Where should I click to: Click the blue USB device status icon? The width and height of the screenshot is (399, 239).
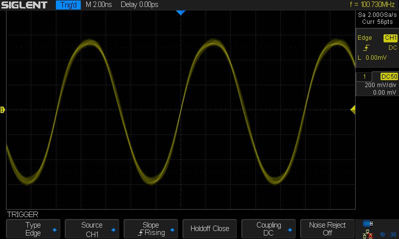[x=368, y=224]
